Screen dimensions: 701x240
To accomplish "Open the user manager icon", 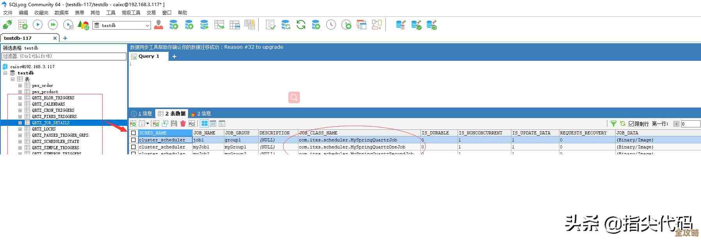I will point(158,25).
